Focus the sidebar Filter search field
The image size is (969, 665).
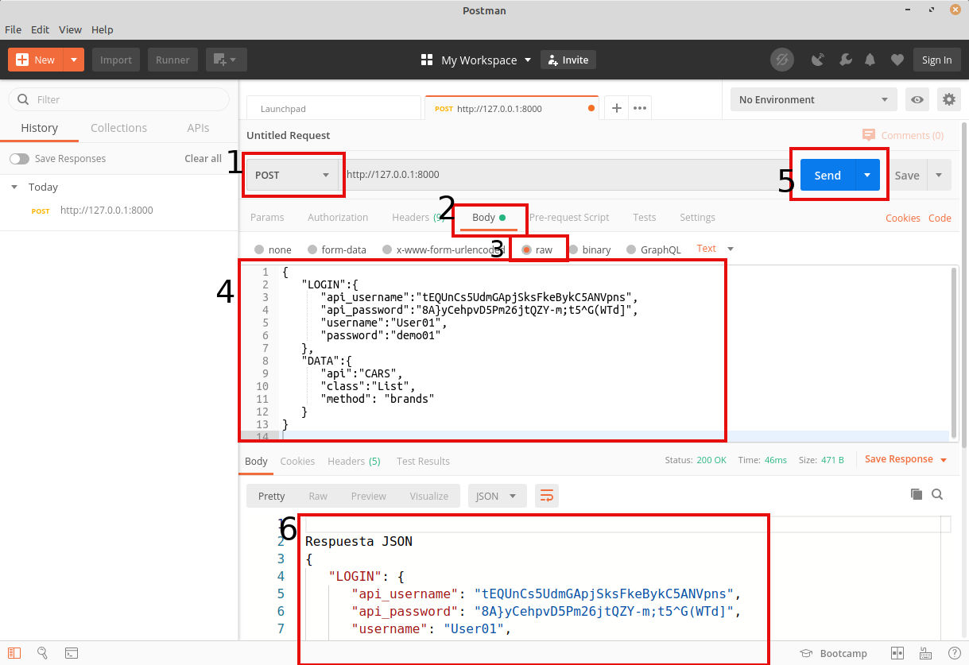[118, 99]
